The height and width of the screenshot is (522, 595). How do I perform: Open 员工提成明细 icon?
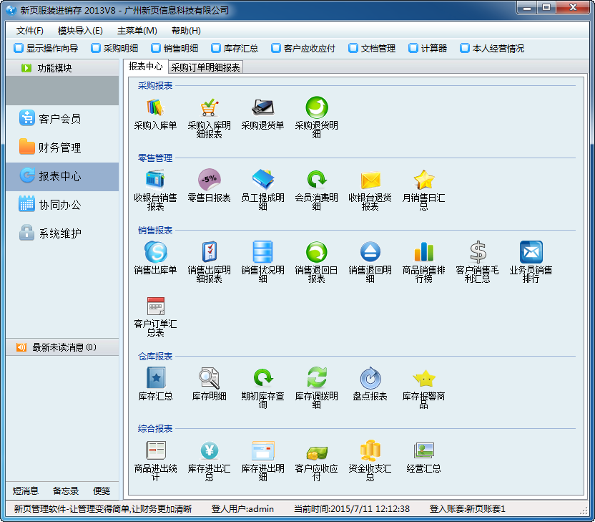coord(262,180)
